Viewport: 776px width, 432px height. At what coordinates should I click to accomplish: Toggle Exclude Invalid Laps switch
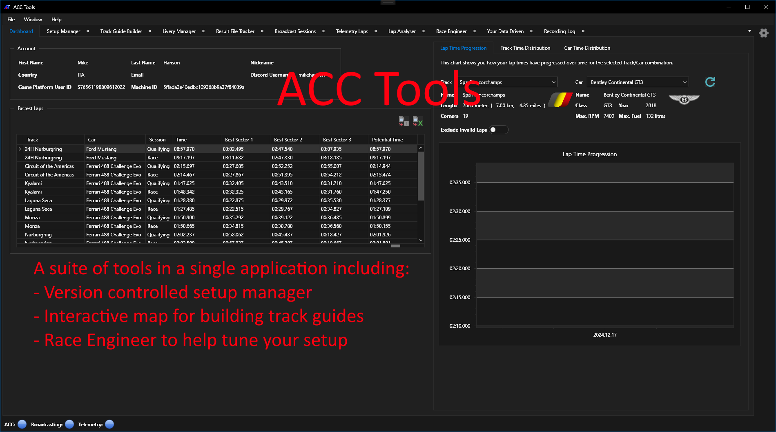coord(499,130)
